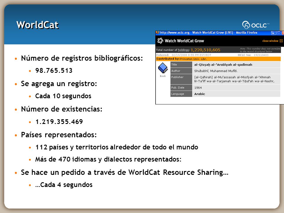Image resolution: width=284 pixels, height=213 pixels.
Task: Click 'Cada 10 segundos' sub-bullet
Action: (63, 96)
